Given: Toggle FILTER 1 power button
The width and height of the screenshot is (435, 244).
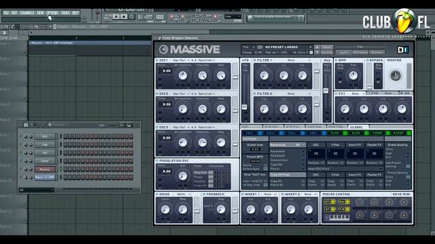Looking at the screenshot, I should point(255,60).
